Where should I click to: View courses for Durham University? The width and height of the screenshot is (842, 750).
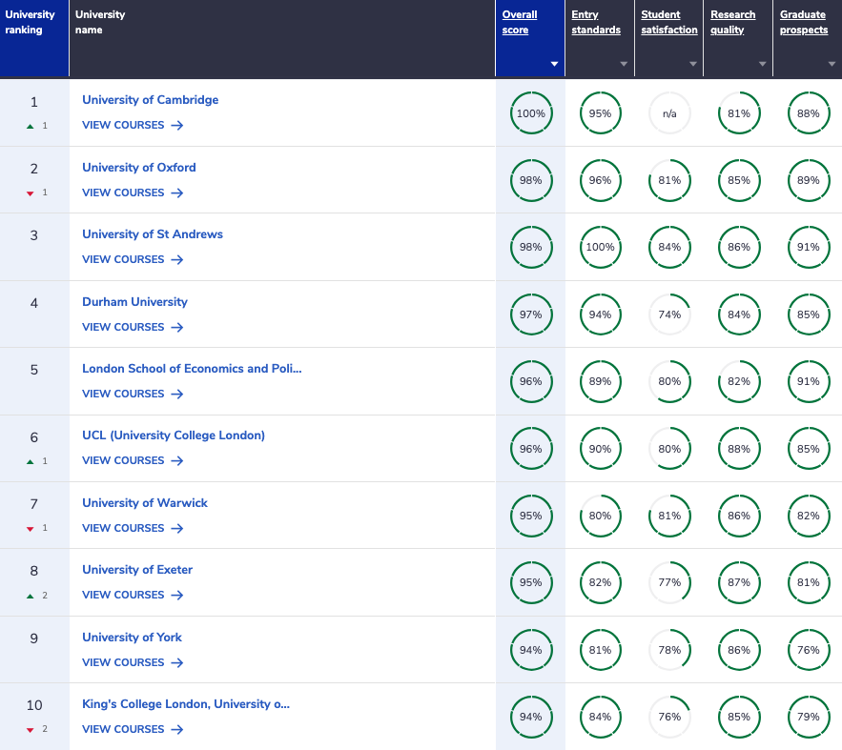click(133, 327)
